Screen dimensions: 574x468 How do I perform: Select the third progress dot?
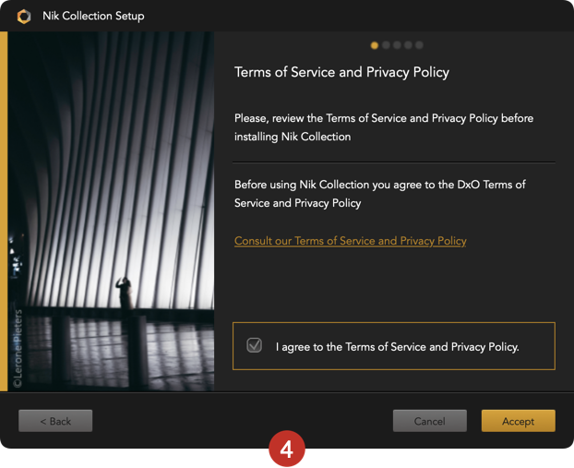pos(397,45)
